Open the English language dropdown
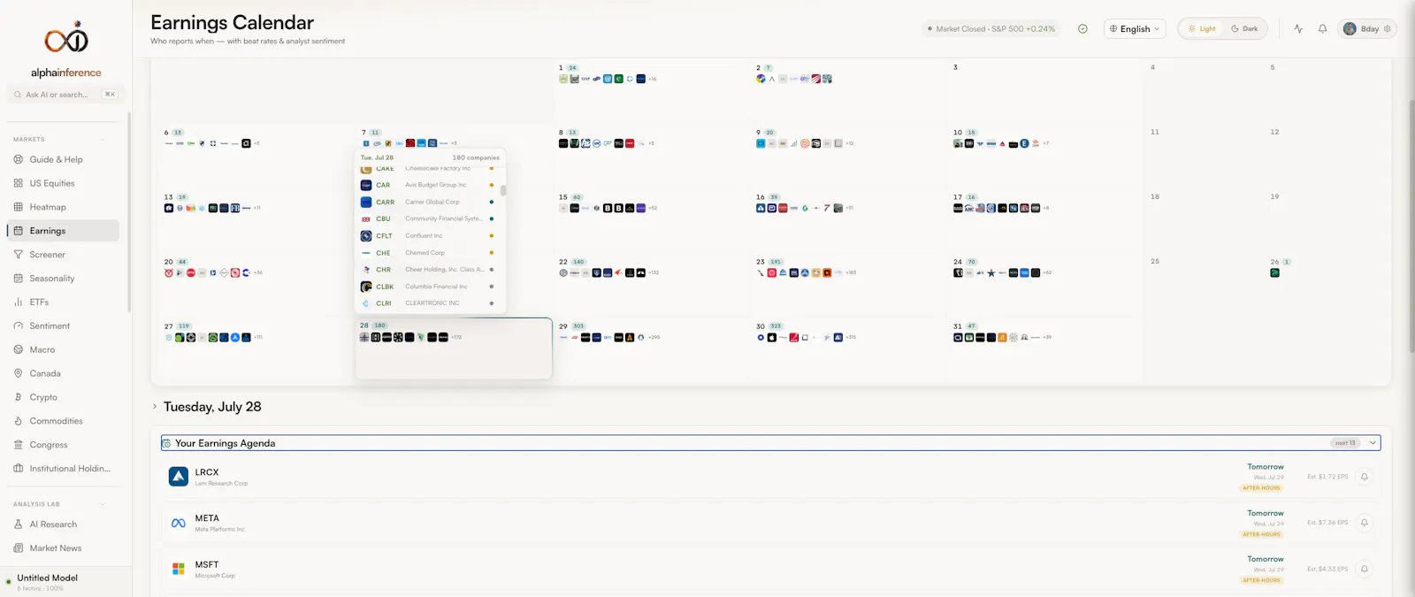 [1135, 28]
